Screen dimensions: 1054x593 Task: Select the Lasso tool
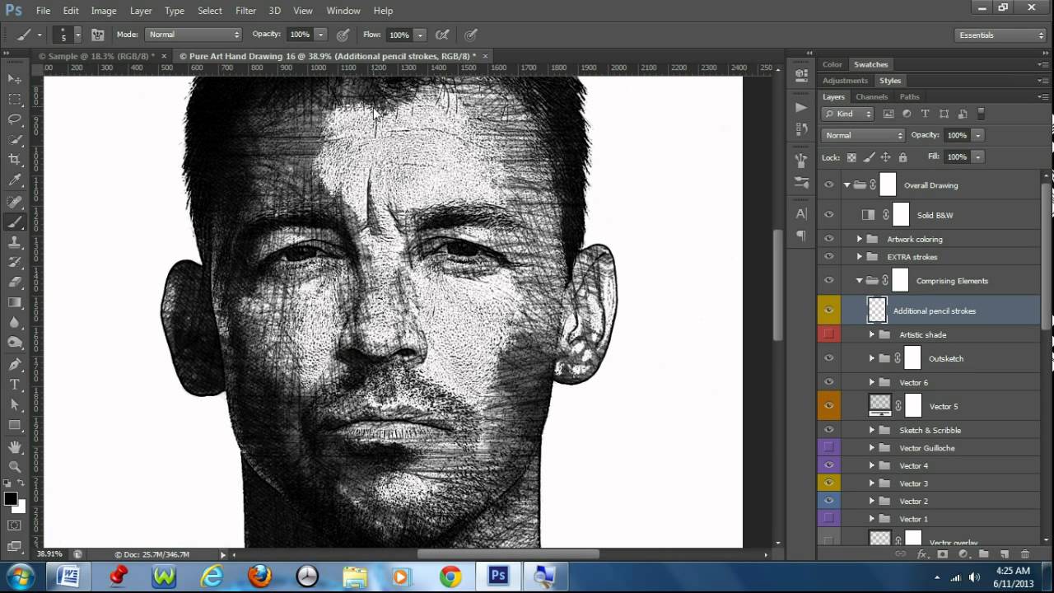coord(15,119)
